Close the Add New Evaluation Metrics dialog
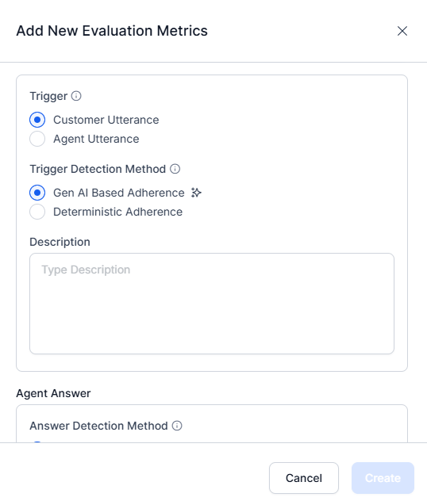427x501 pixels. (x=402, y=31)
